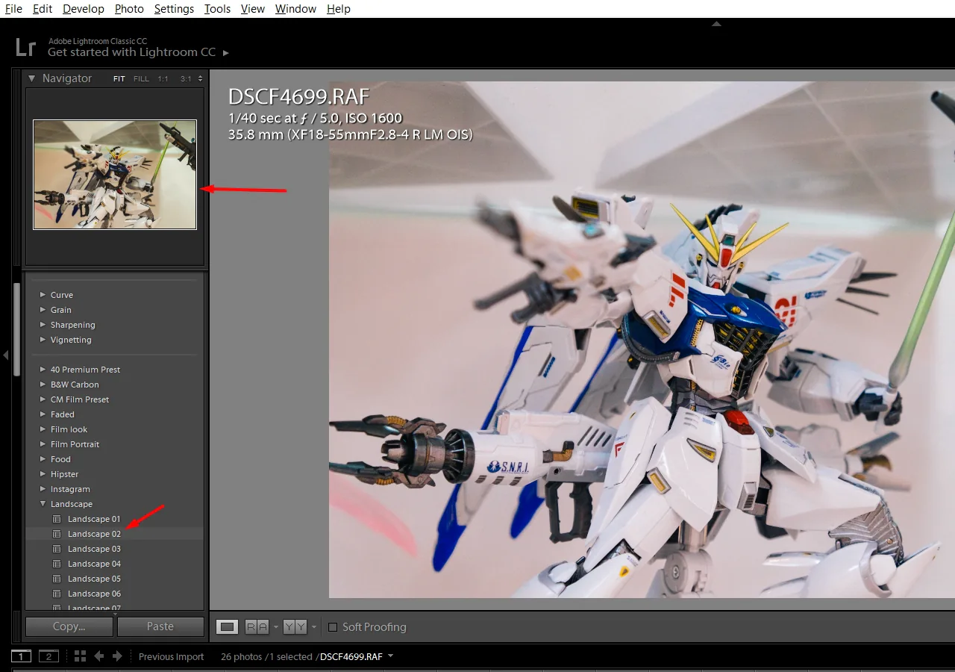
Task: Set Navigator zoom to 3:1
Action: click(185, 78)
